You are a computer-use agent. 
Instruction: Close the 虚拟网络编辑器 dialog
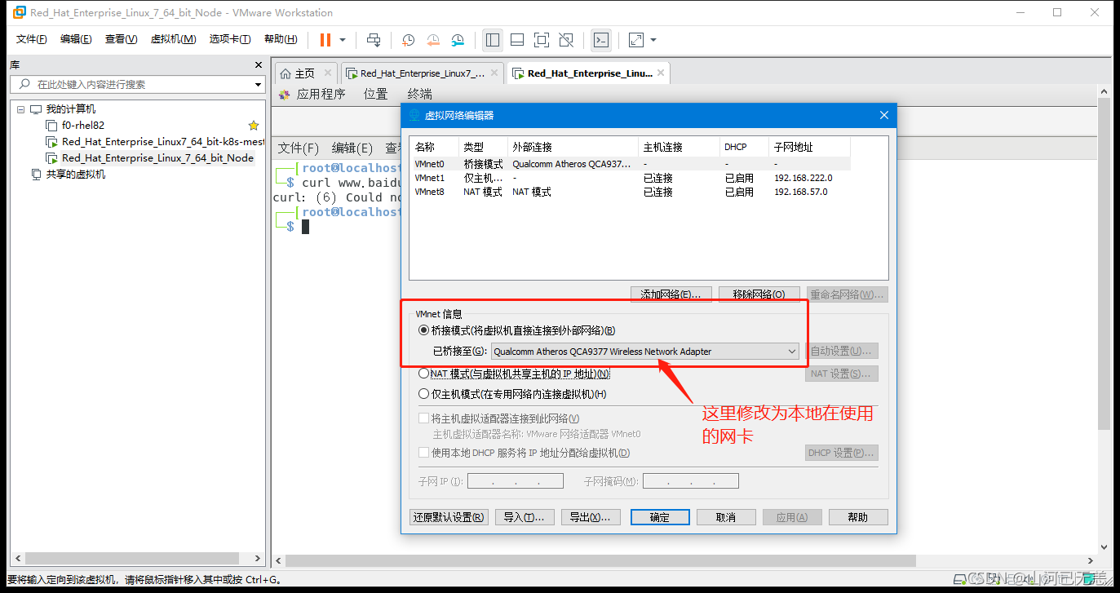[883, 116]
